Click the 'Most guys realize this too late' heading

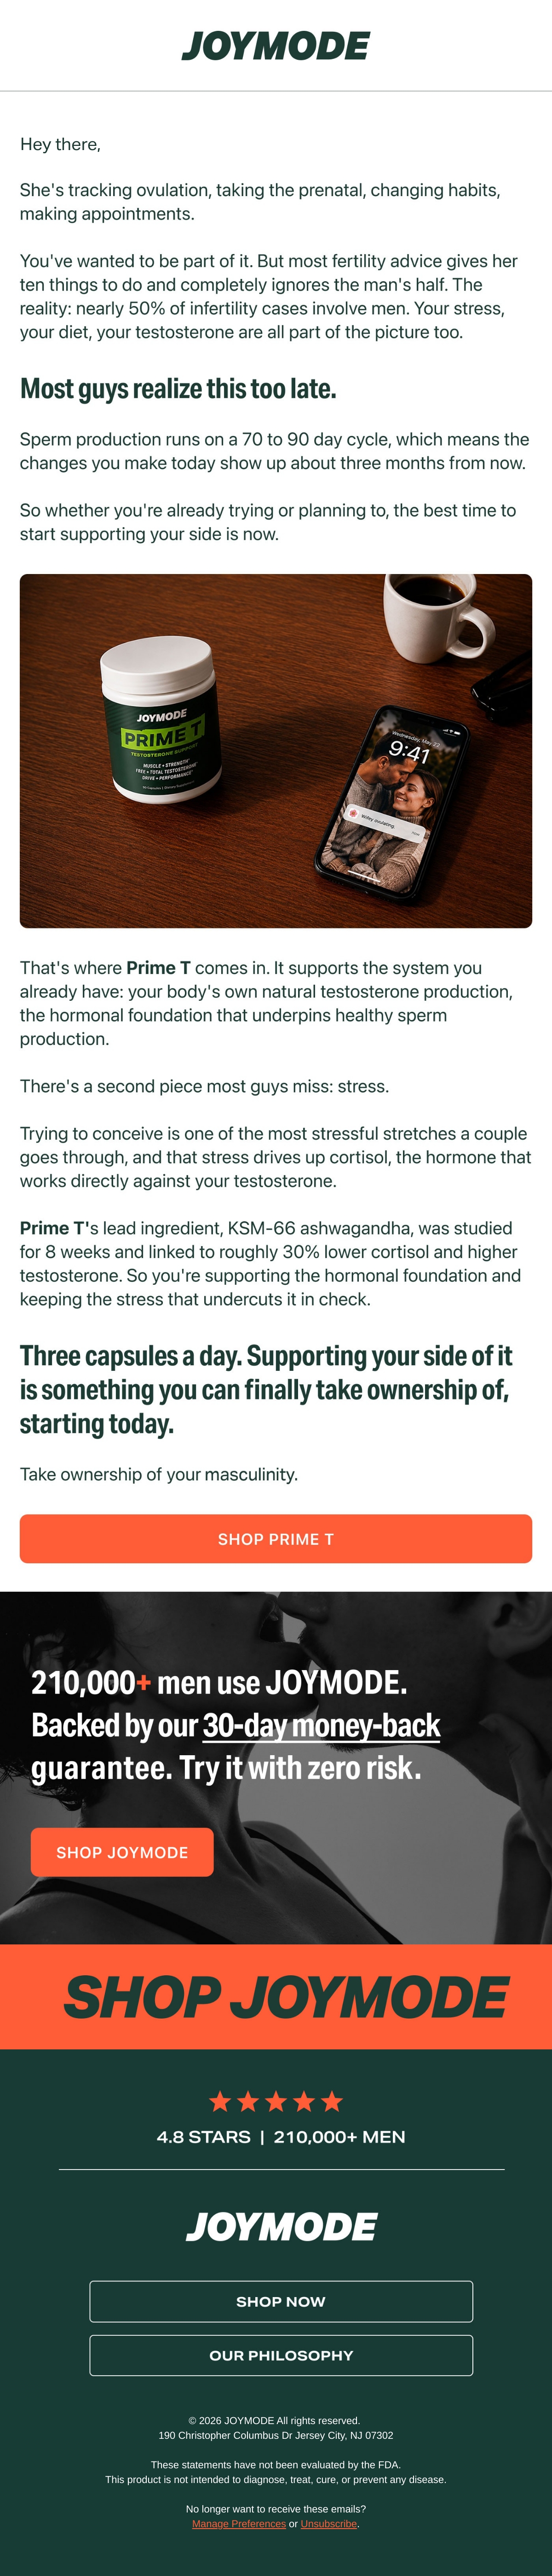pos(178,389)
